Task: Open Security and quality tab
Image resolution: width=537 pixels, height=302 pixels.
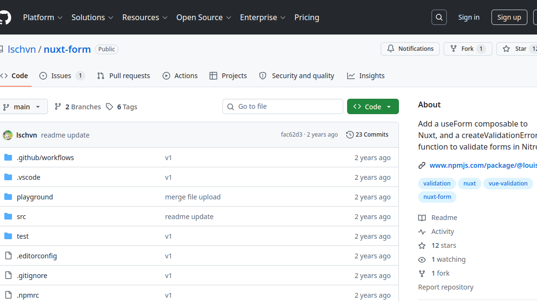Action: point(297,76)
